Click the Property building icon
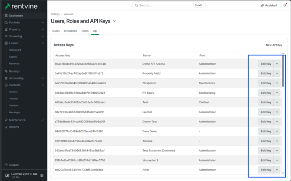Screen dimensions: 291x181 point(6,30)
